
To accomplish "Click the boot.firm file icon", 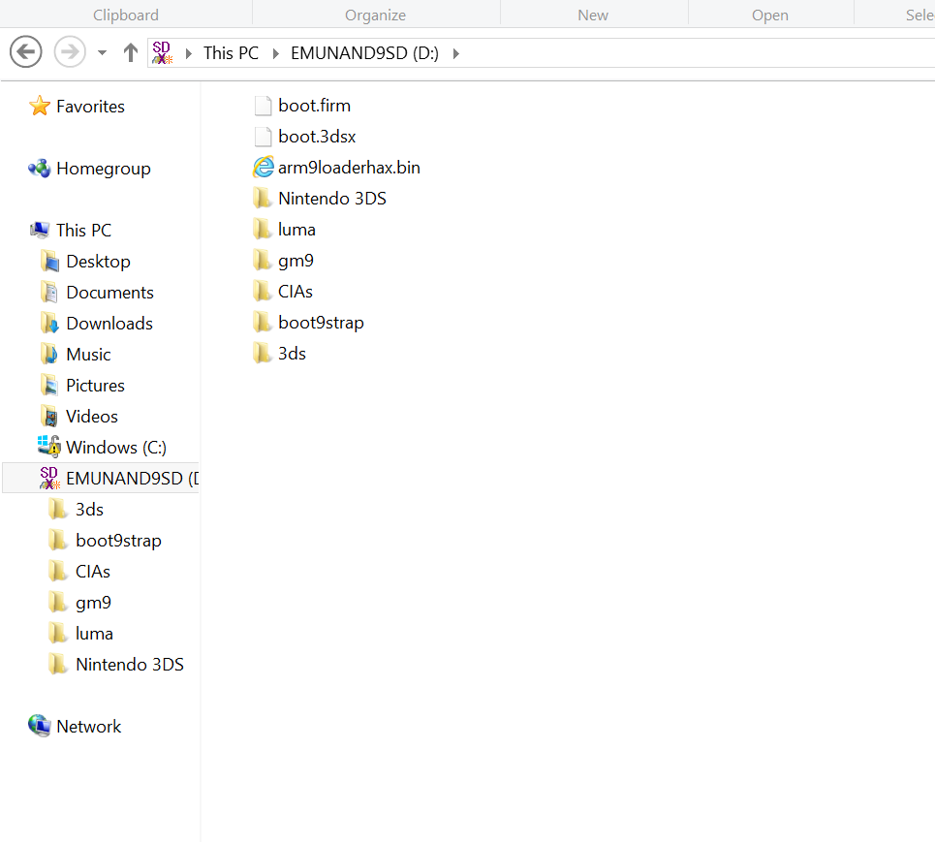I will (263, 106).
